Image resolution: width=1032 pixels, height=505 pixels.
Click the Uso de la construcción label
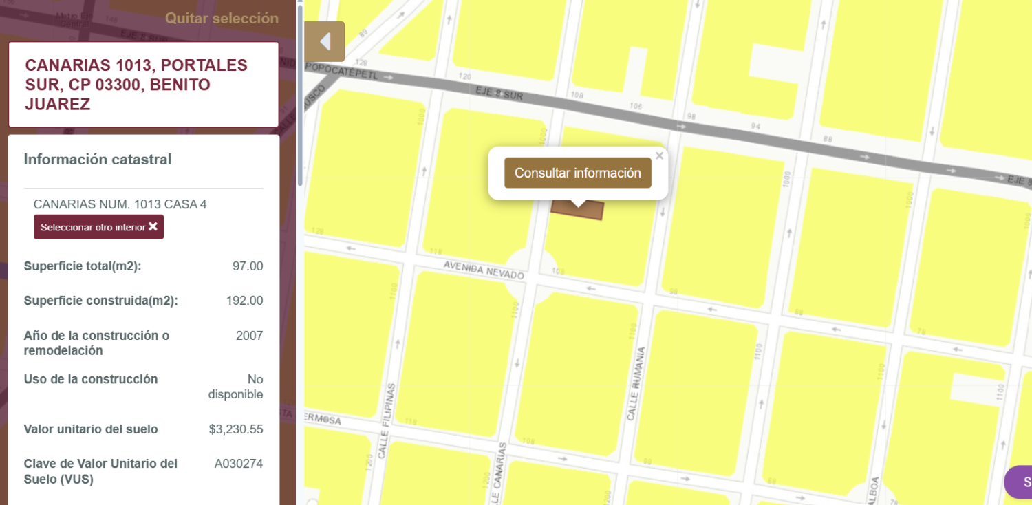91,379
